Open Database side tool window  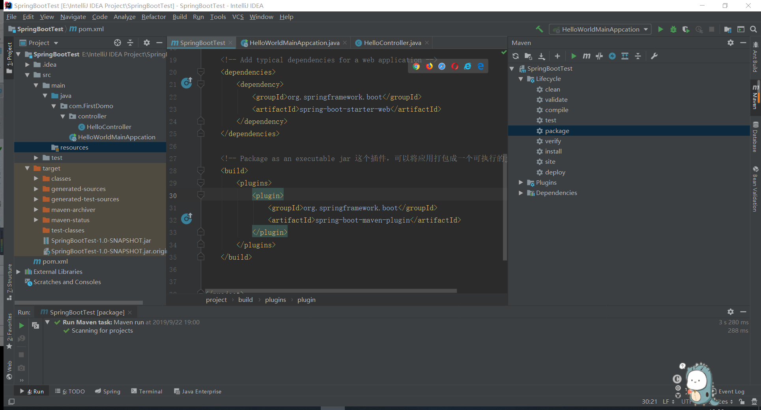755,137
